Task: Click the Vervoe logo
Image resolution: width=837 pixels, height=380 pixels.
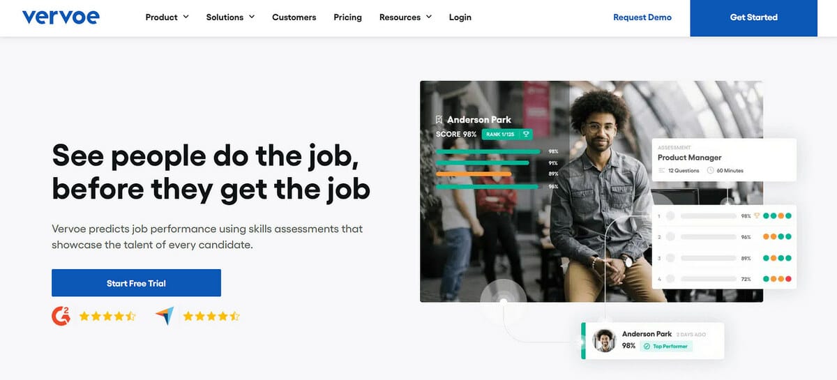Action: (x=61, y=17)
